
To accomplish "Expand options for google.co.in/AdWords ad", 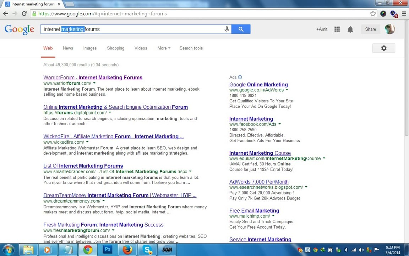I will pos(287,90).
